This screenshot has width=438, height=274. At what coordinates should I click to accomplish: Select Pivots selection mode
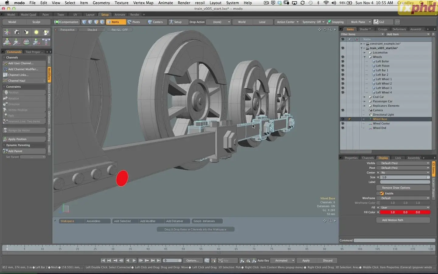(x=134, y=22)
